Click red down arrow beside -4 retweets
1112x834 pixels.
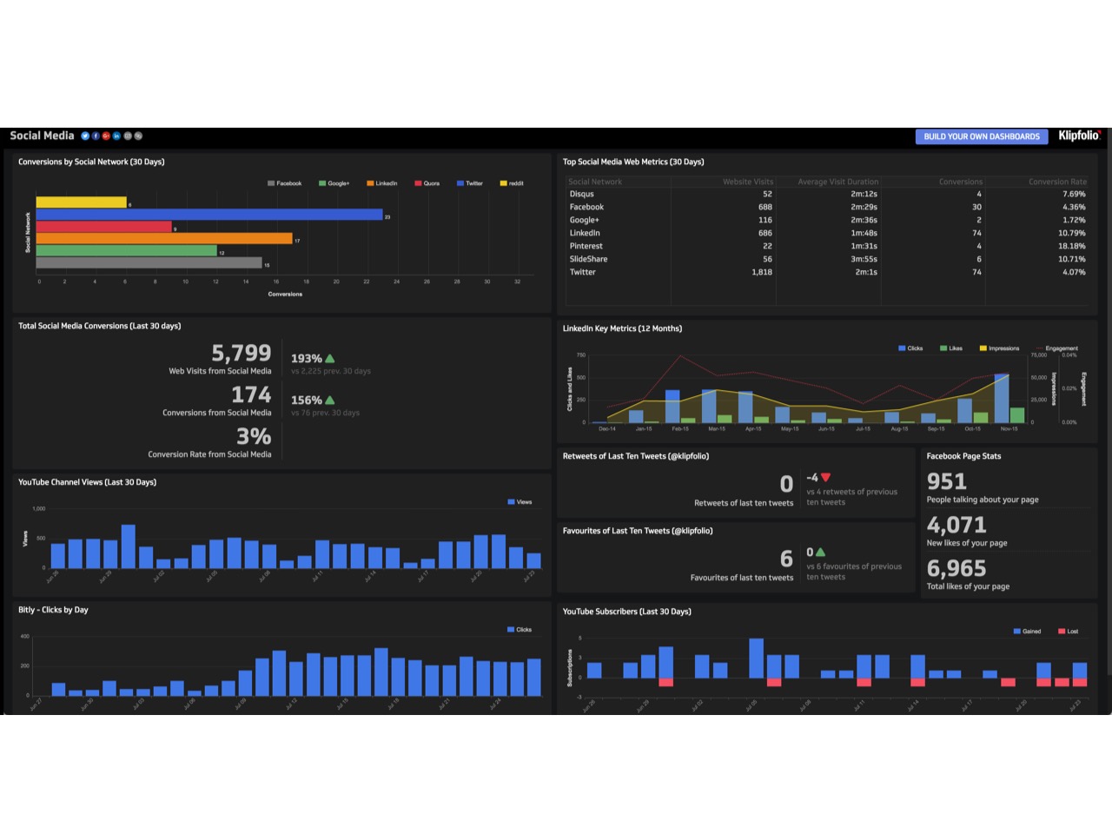point(826,477)
